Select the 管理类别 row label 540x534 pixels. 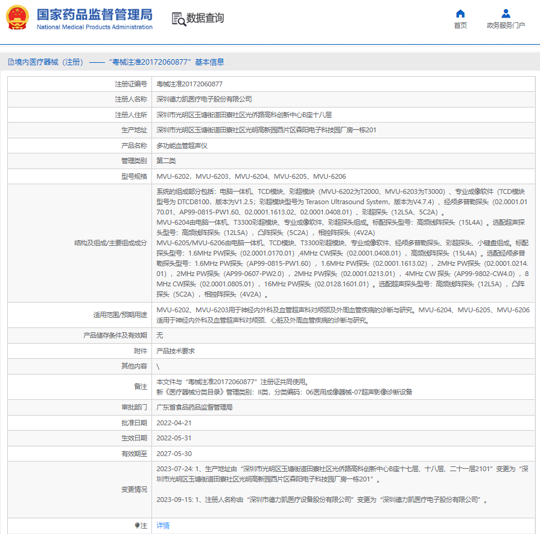tap(134, 161)
